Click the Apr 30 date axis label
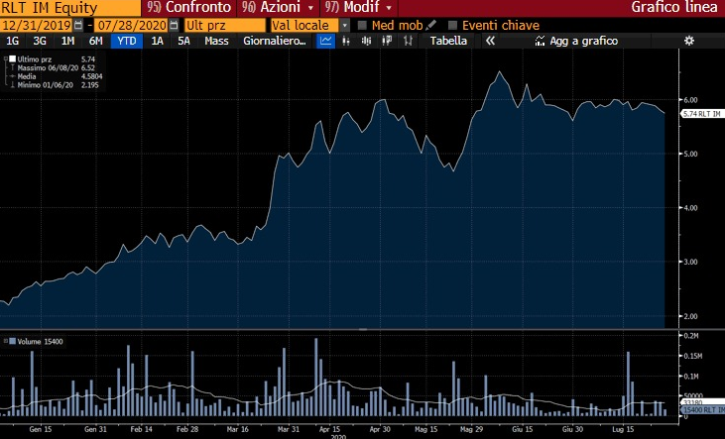This screenshot has height=439, width=725. pyautogui.click(x=380, y=429)
